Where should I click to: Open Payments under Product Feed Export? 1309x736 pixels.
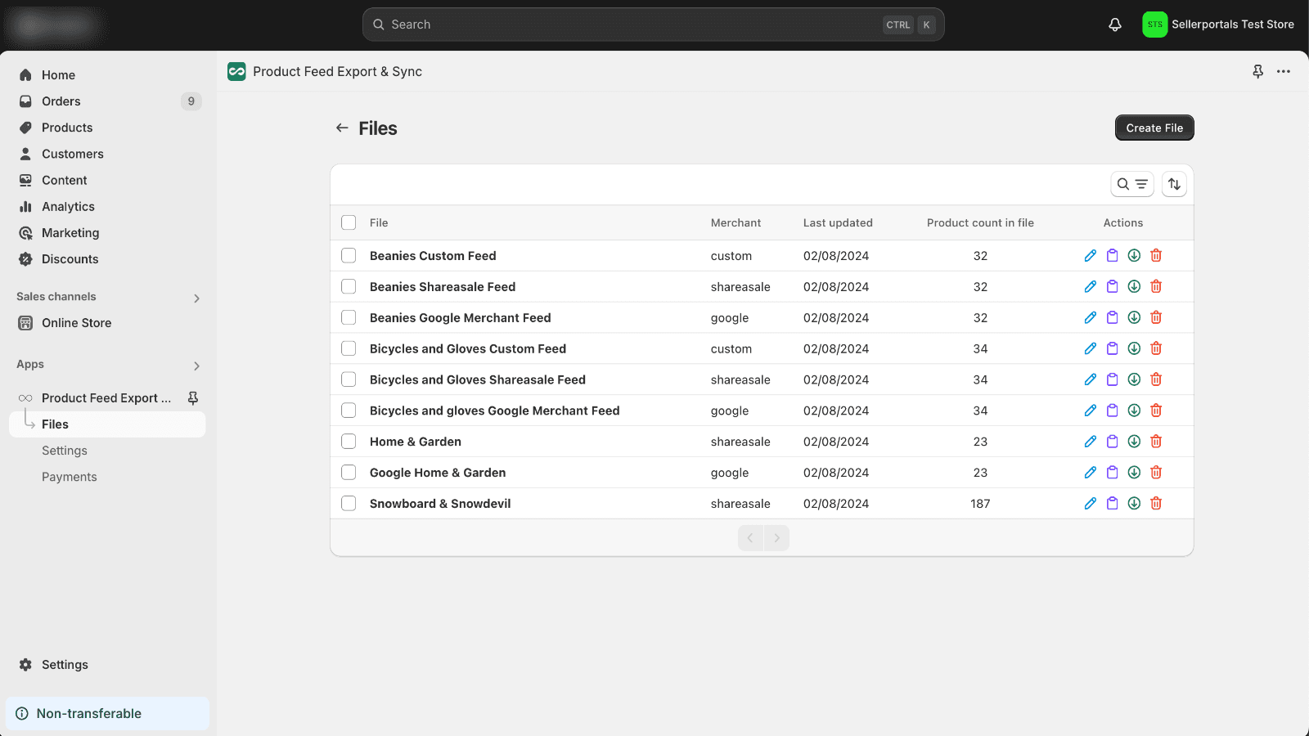click(70, 477)
